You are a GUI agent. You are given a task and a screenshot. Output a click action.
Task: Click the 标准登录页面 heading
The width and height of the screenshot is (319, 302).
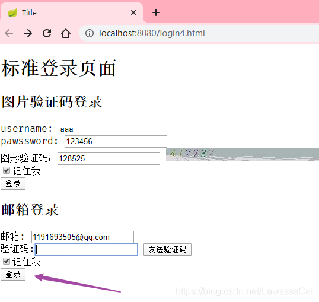(59, 68)
